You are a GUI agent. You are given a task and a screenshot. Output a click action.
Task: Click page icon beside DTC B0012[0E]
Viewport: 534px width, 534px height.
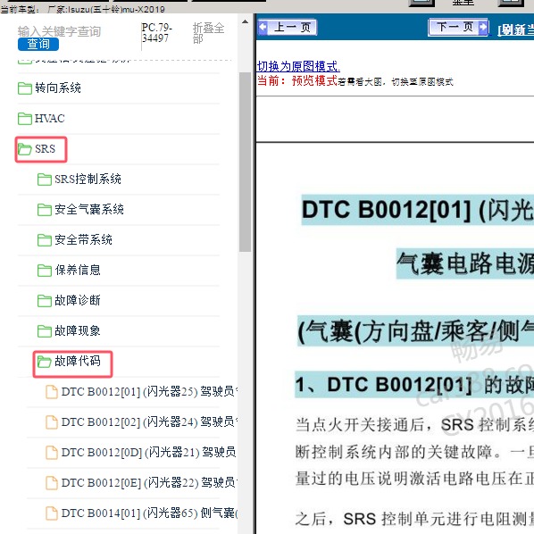pos(52,482)
